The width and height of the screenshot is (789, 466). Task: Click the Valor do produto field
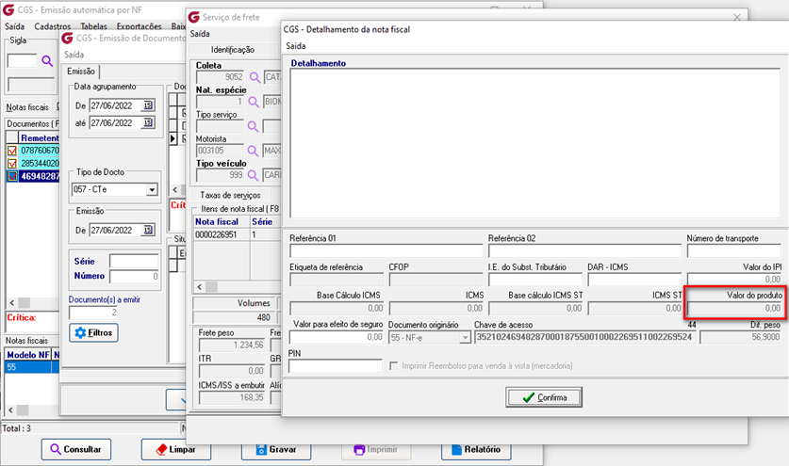[x=734, y=308]
